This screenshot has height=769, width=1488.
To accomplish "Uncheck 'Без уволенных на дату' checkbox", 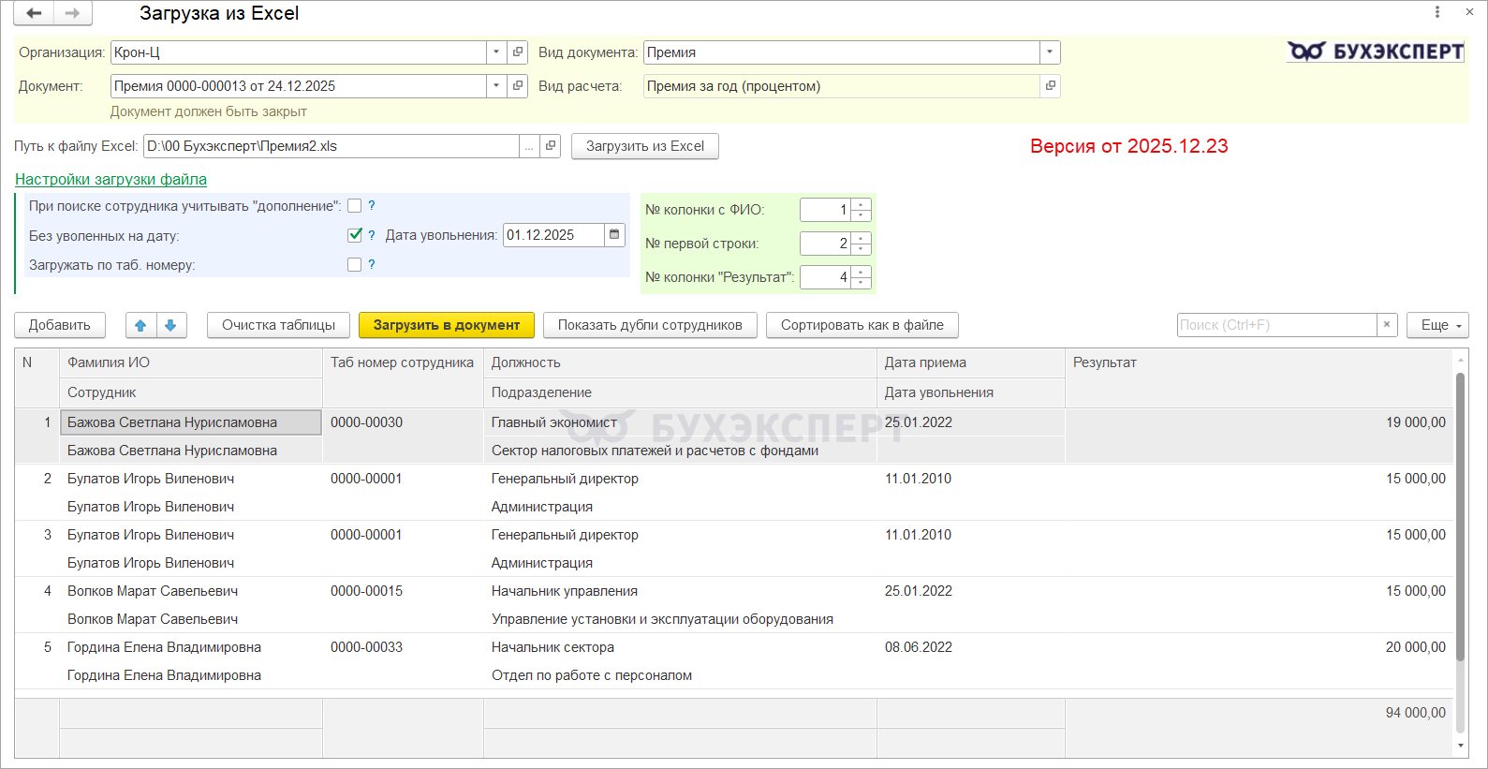I will [x=354, y=235].
